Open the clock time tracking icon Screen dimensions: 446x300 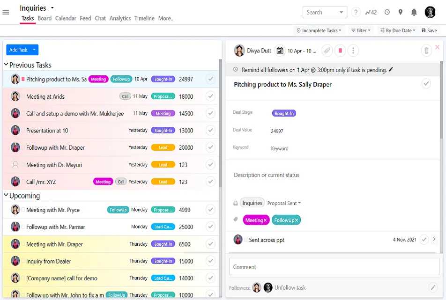[387, 13]
